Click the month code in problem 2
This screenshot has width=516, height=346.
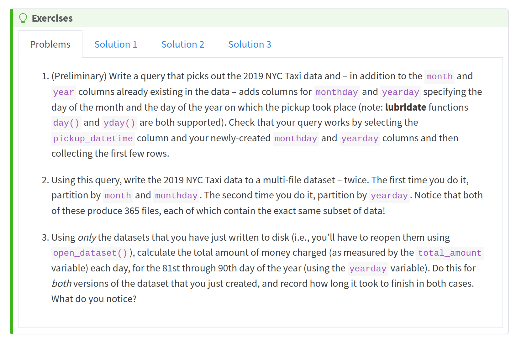tap(118, 196)
